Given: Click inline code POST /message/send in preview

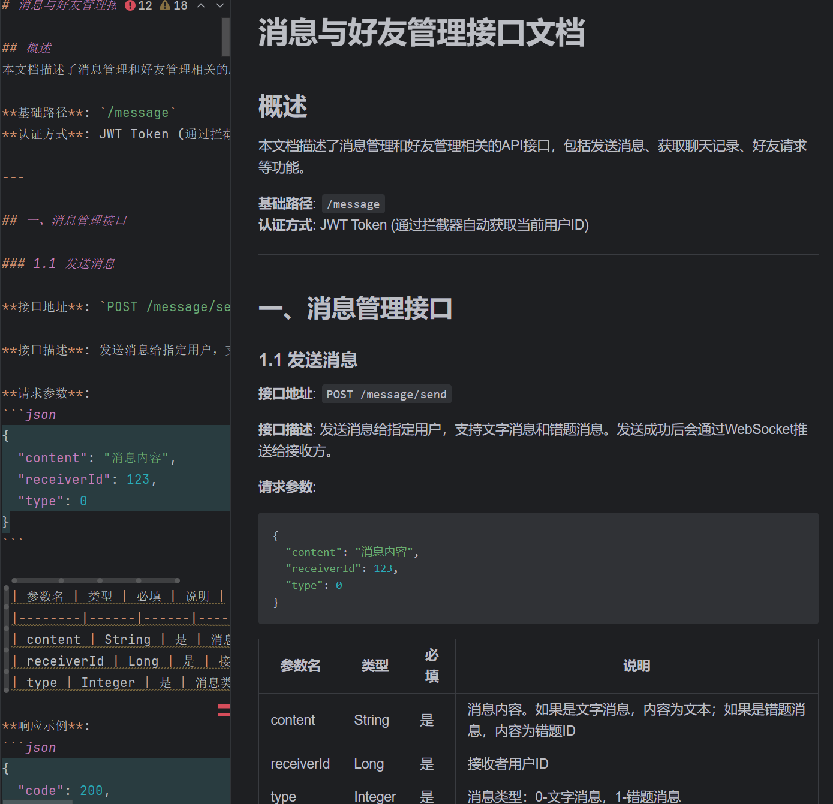Looking at the screenshot, I should [386, 394].
